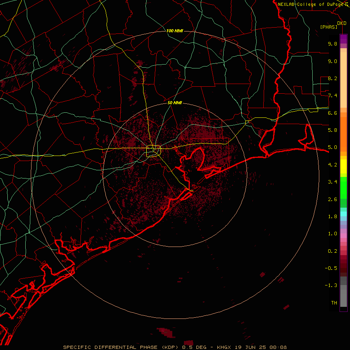The image size is (350, 350).
Task: Click the 2.6 value on the color scale
Action: tap(332, 199)
